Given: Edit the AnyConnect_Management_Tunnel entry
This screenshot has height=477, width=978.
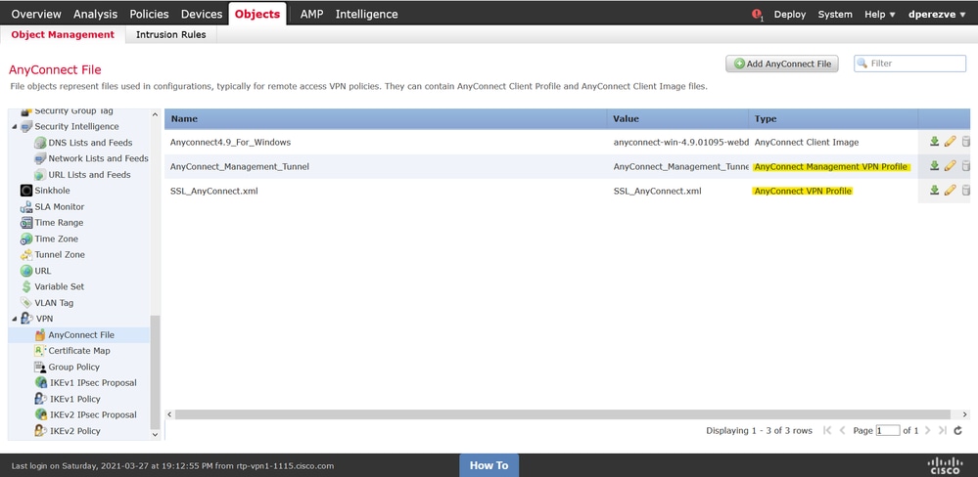Looking at the screenshot, I should click(950, 165).
